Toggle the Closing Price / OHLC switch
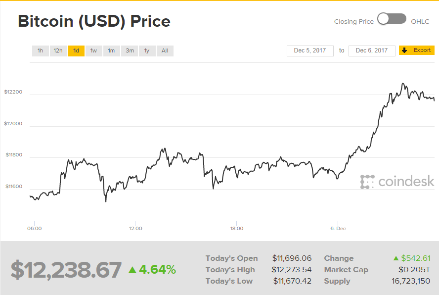This screenshot has height=295, width=439. click(391, 19)
